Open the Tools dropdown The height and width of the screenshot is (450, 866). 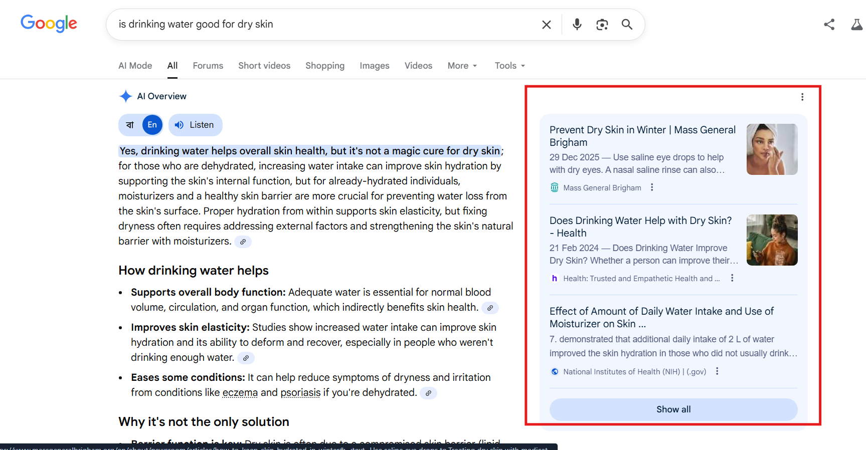pyautogui.click(x=509, y=66)
